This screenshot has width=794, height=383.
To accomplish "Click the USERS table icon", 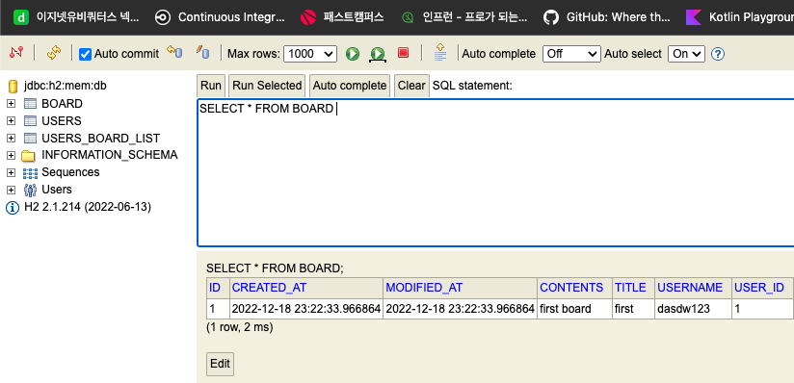I will pos(31,121).
